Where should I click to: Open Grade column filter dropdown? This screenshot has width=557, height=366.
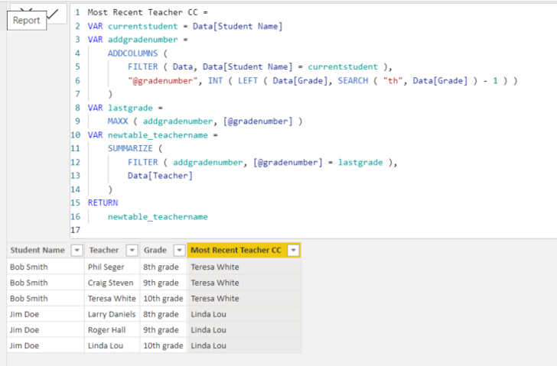click(x=179, y=251)
